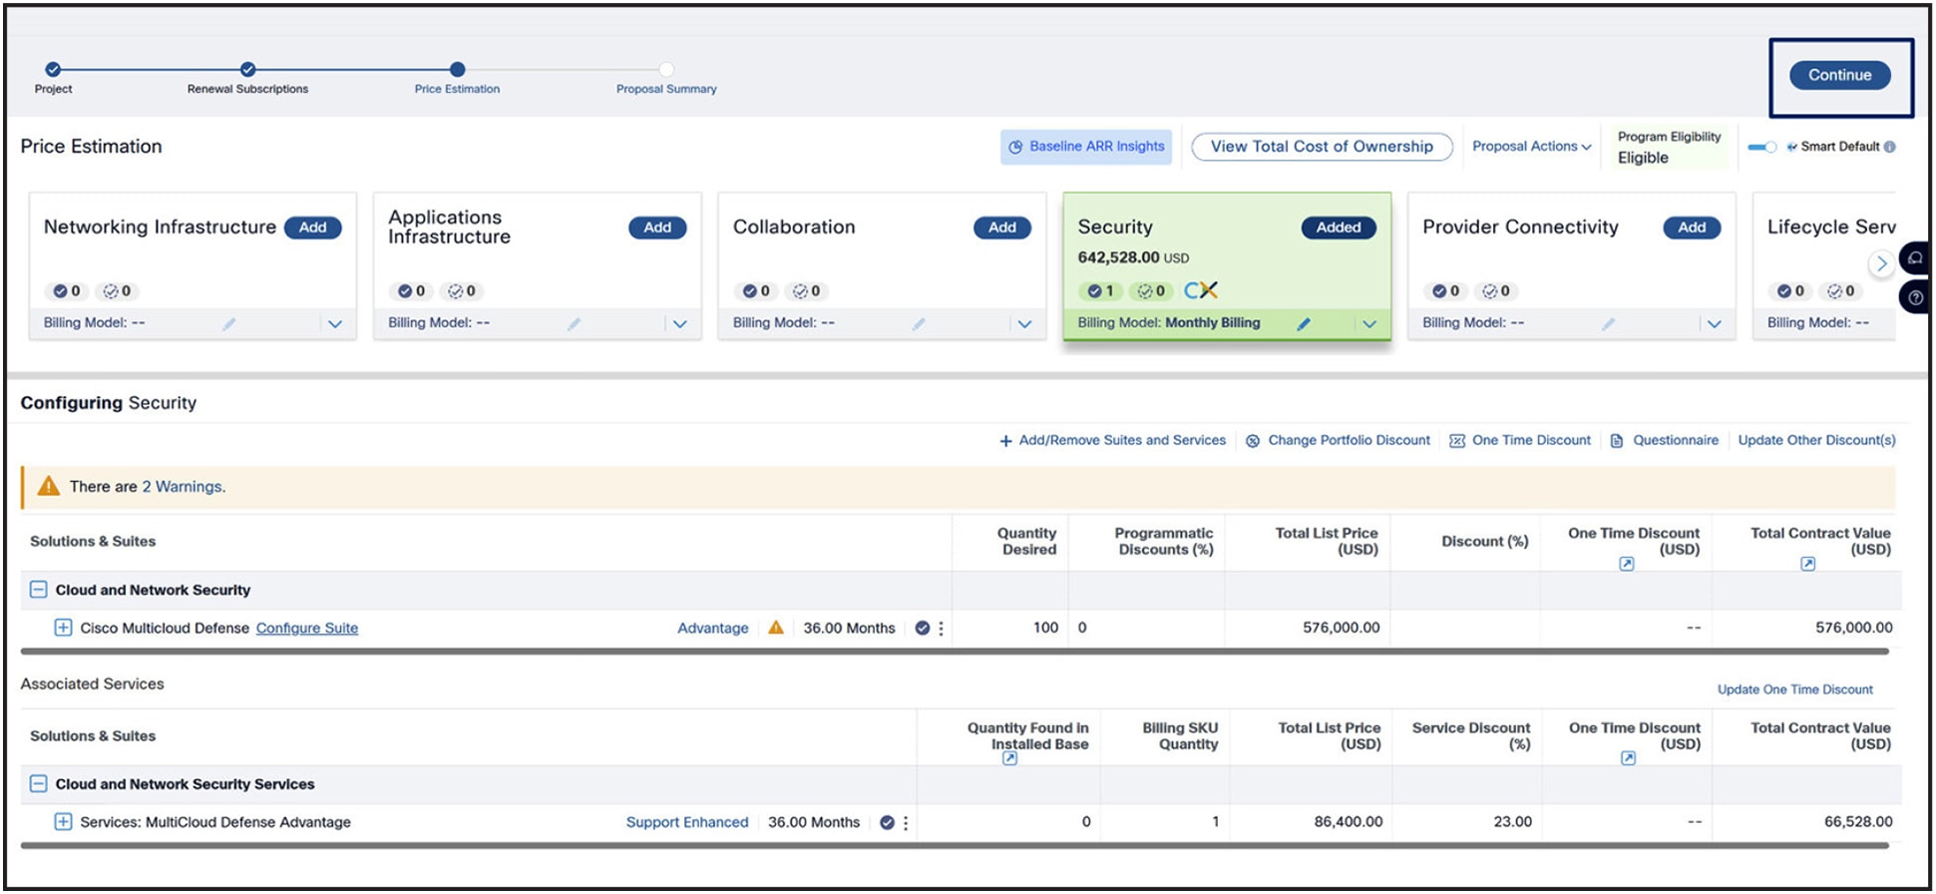Go to the Proposal Summary step

(x=666, y=69)
